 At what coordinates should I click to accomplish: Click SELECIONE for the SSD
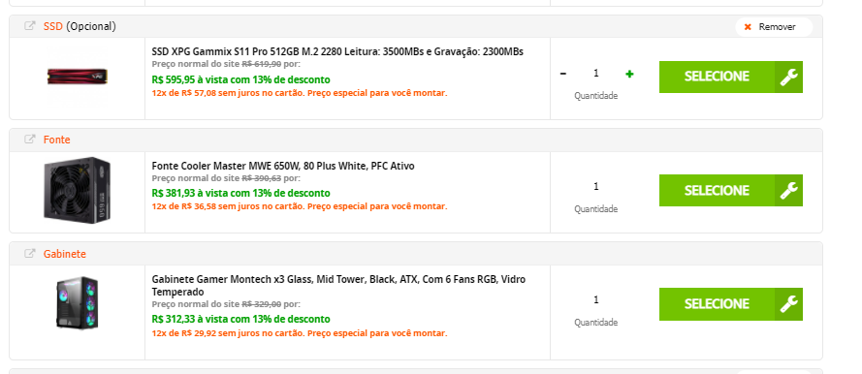tap(717, 77)
